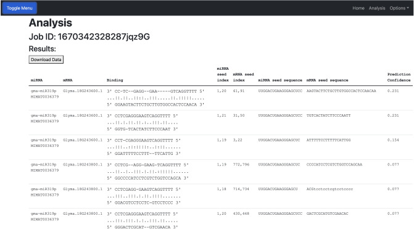The width and height of the screenshot is (414, 229).
Task: Select the Results: label
Action: pos(42,49)
